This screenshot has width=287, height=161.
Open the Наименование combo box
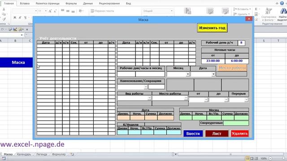coord(145,87)
